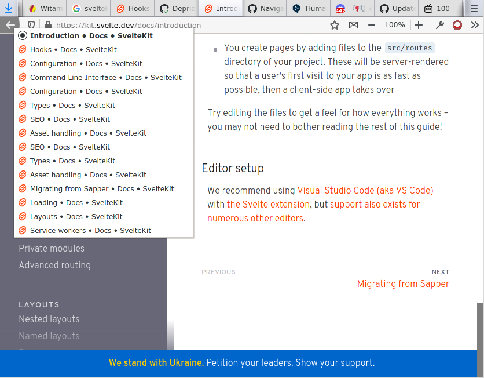
Task: Open Advanced routing in sidebar
Action: [55, 265]
